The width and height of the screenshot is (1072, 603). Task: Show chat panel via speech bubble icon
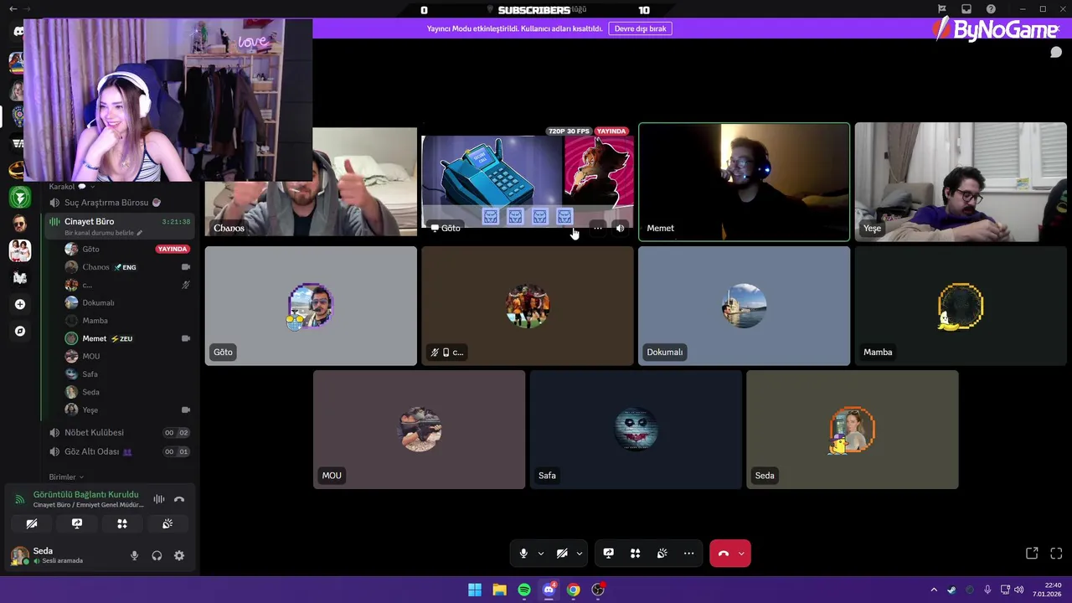pos(1056,52)
